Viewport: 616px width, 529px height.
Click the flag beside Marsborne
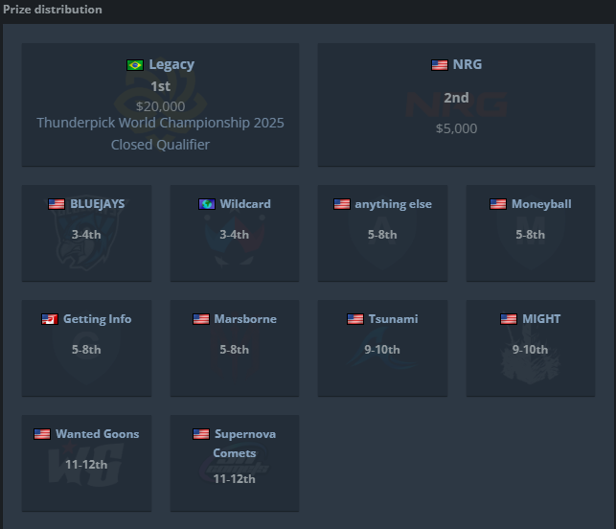(x=201, y=319)
